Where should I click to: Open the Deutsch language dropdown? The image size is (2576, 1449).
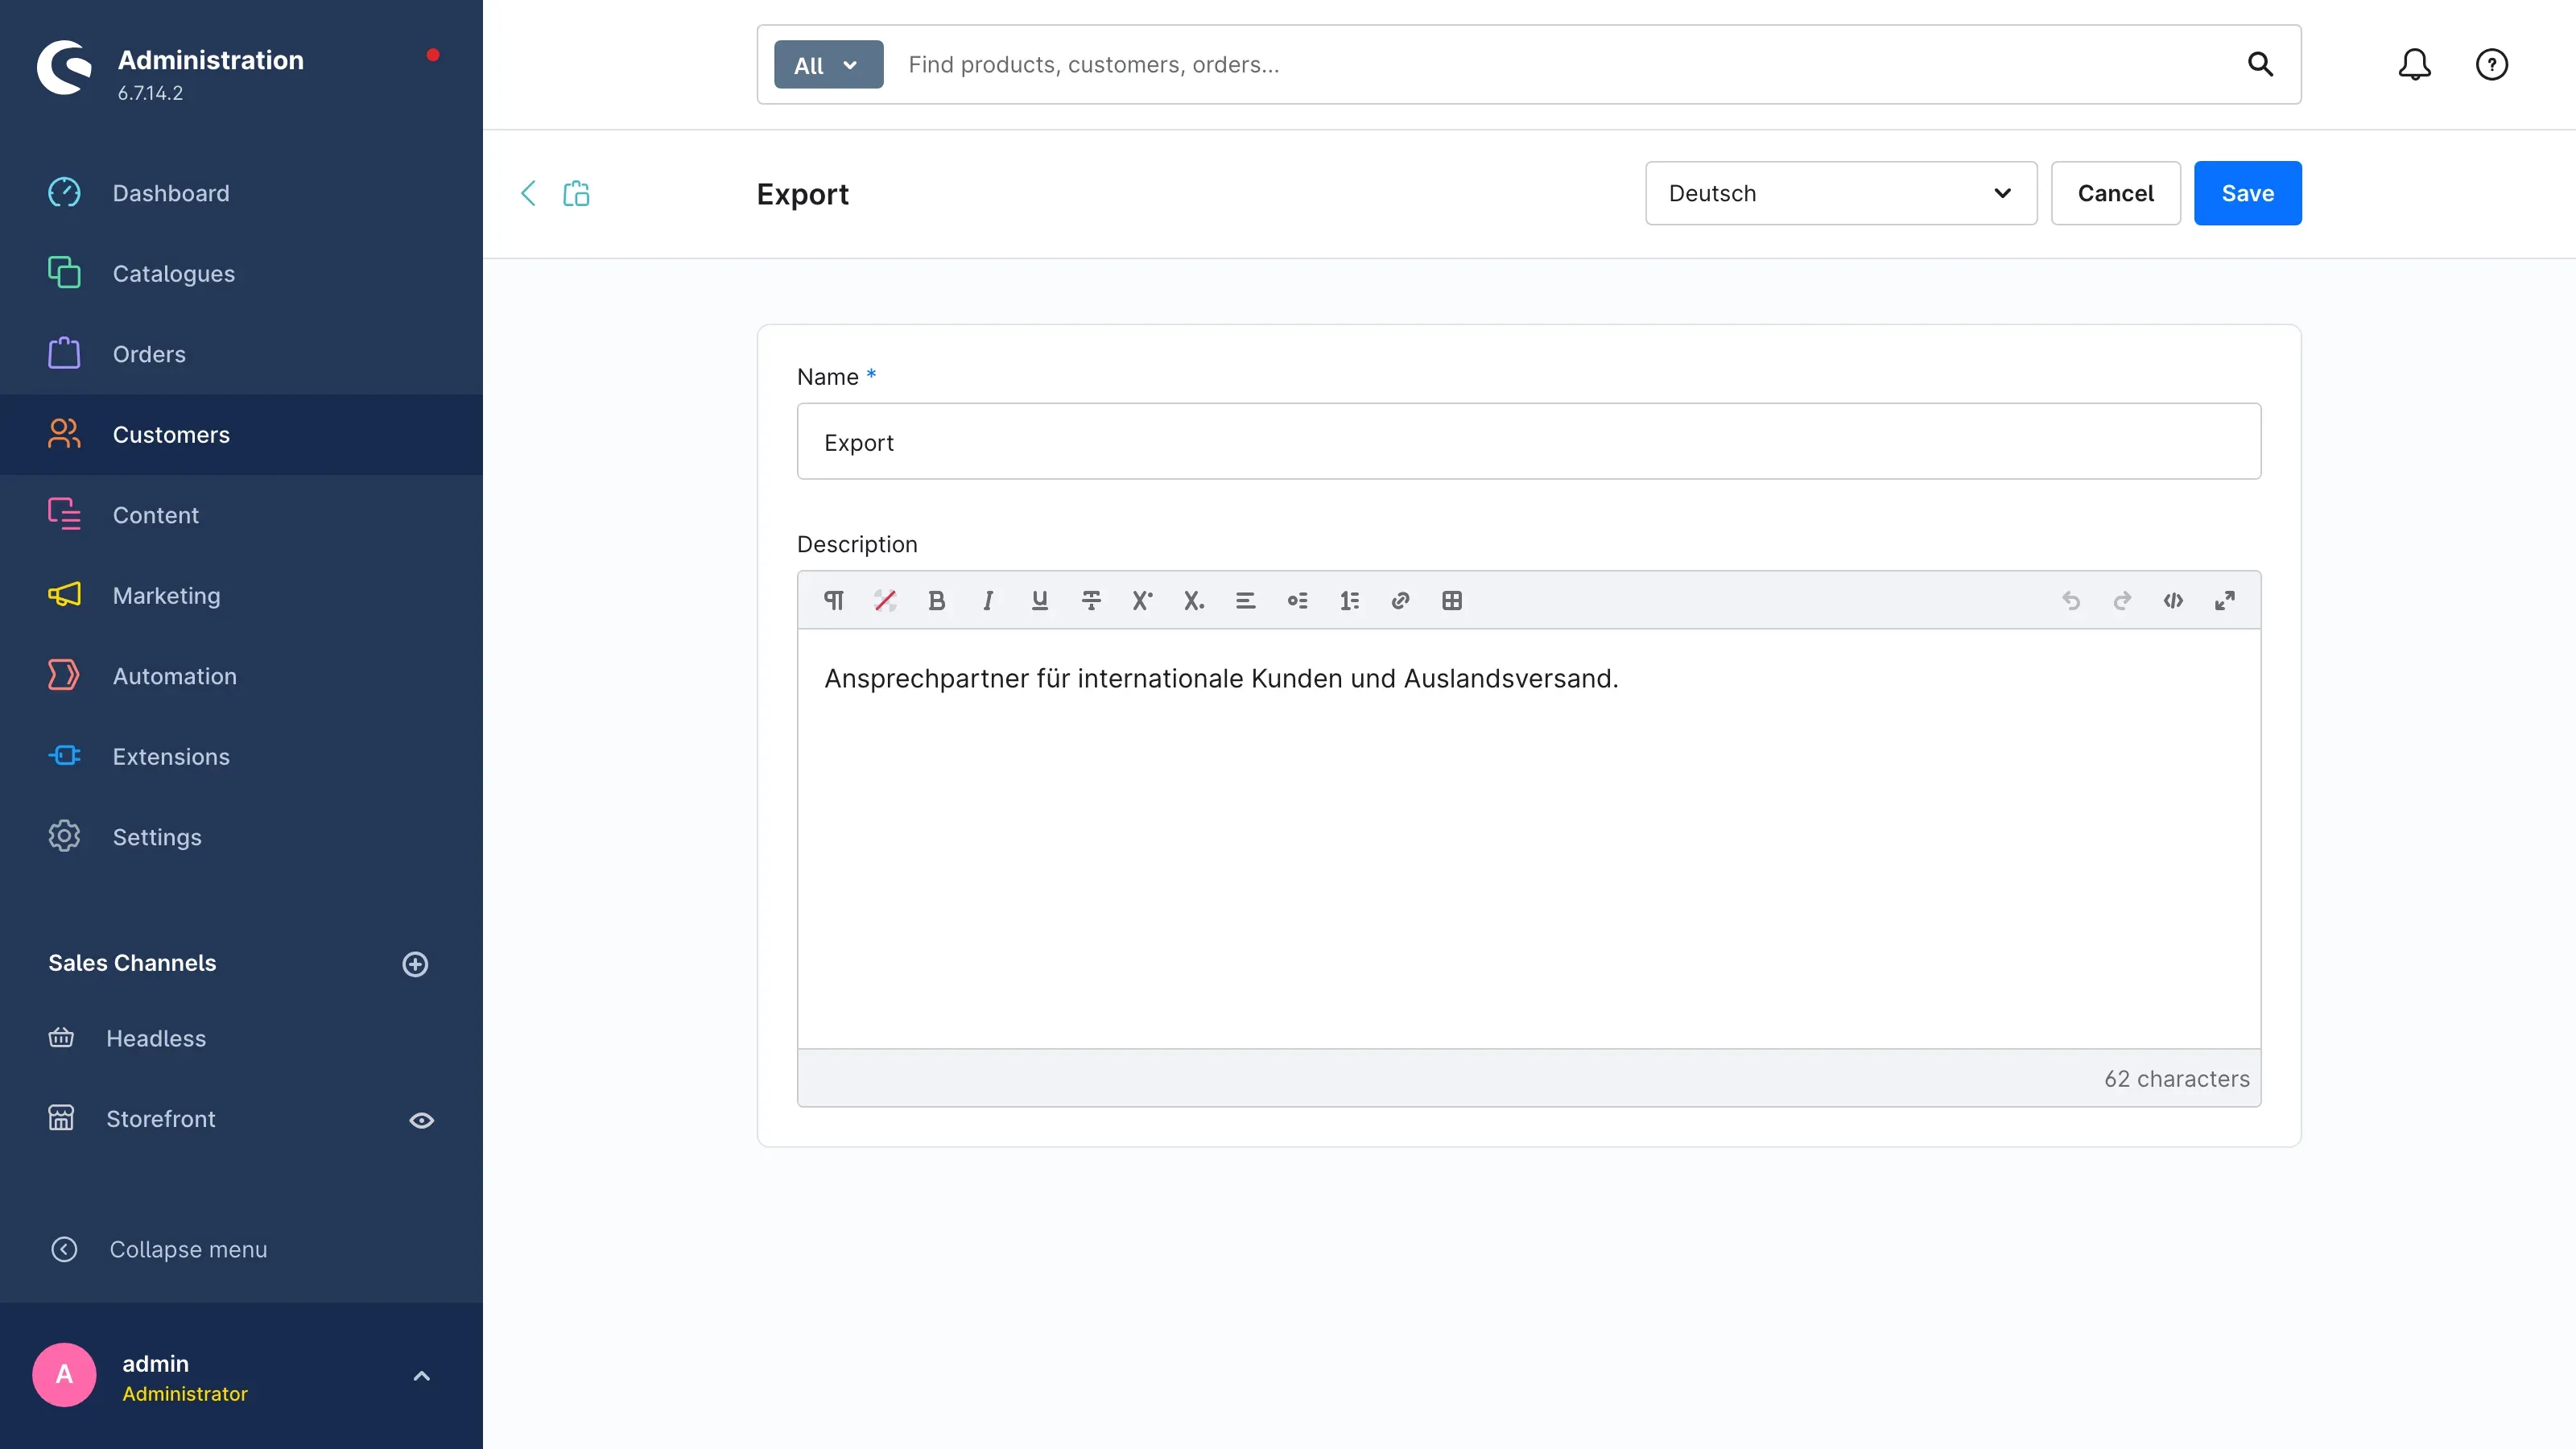point(1840,193)
